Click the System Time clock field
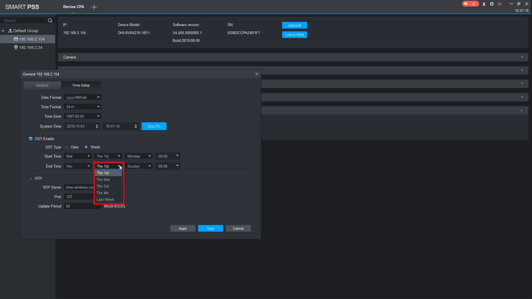 [121, 126]
